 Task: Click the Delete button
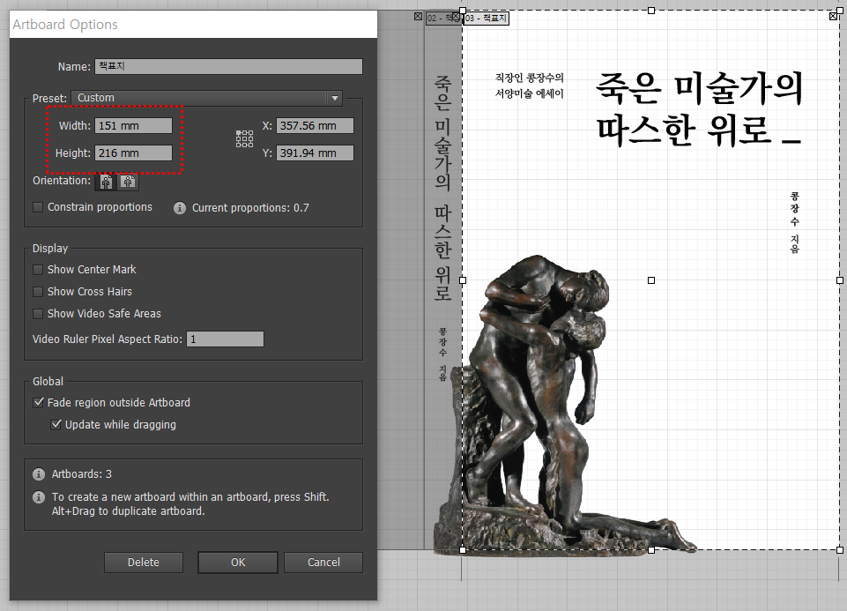143,563
